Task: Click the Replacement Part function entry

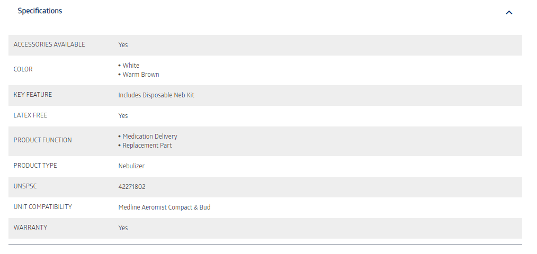Action: (x=147, y=146)
